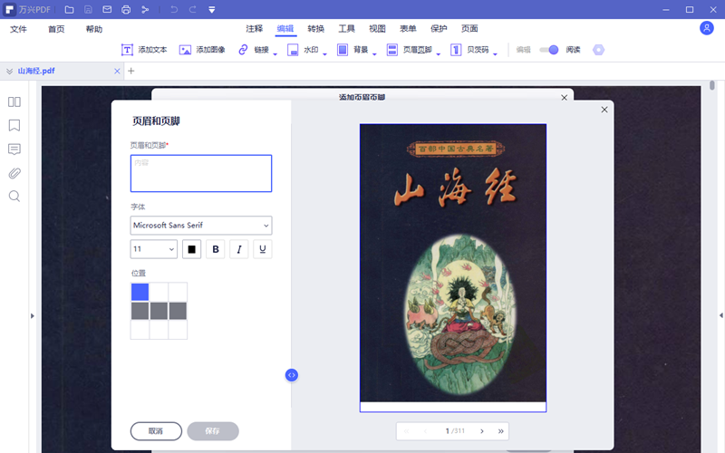Toggle bold formatting for header text

coord(216,249)
